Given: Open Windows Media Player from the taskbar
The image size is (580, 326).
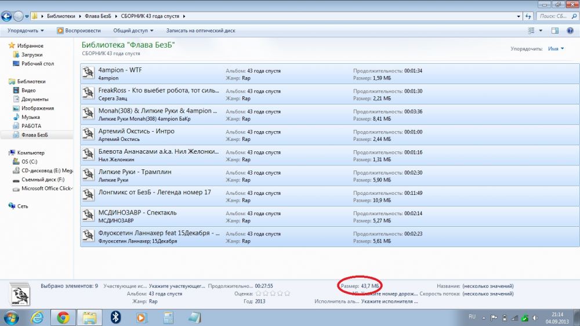Looking at the screenshot, I should point(142,318).
